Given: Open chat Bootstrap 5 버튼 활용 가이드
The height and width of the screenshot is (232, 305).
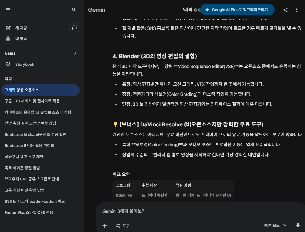Looking at the screenshot, I should coord(41,146).
